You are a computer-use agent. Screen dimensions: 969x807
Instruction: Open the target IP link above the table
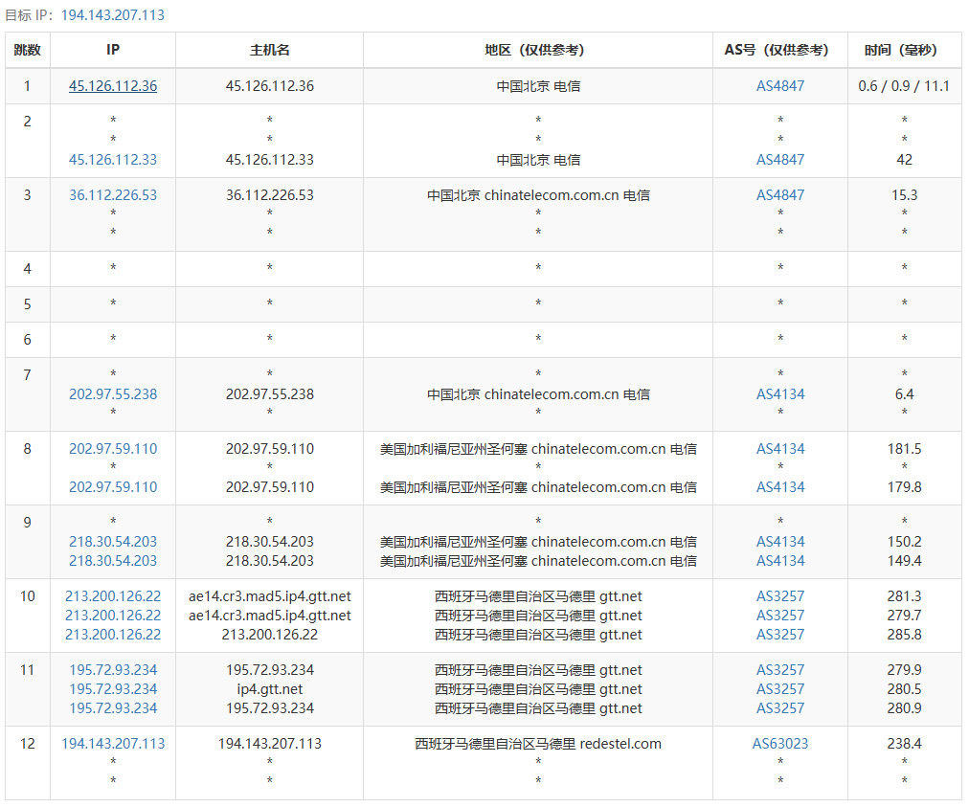pos(112,14)
